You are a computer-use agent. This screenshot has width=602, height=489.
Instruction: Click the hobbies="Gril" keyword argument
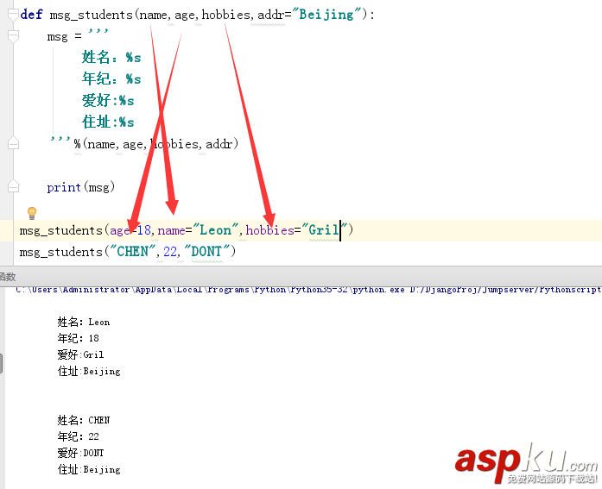coord(296,230)
